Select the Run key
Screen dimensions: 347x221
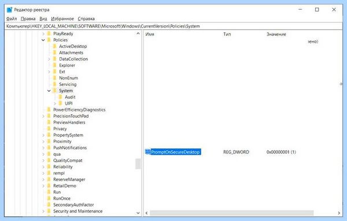click(57, 192)
